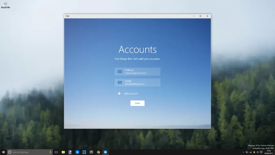Open the Recycle Bin desktop icon
Screen dimensions: 275x155
point(5,5)
